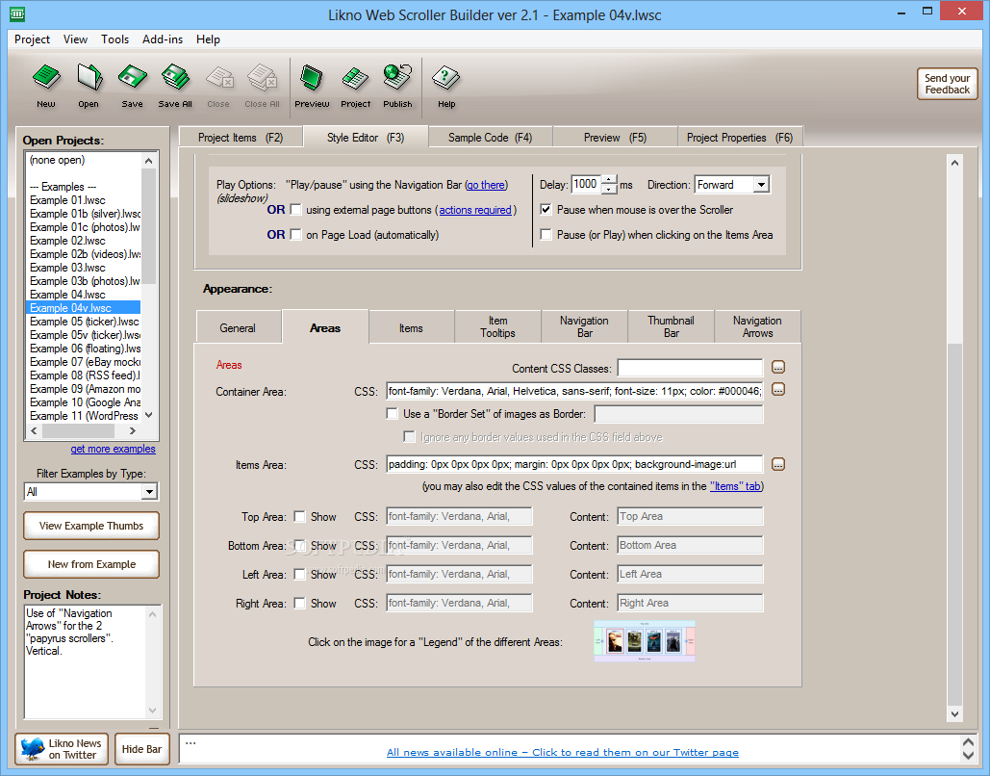Open the Twitter news link
This screenshot has width=990, height=776.
coord(563,752)
